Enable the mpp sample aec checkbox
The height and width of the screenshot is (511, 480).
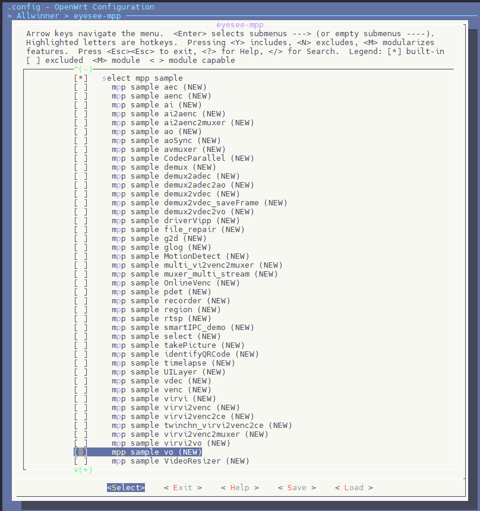(81, 87)
